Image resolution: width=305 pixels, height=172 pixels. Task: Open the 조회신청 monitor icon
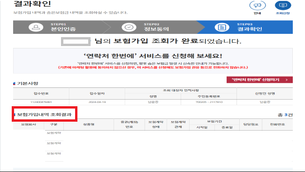(x=283, y=5)
